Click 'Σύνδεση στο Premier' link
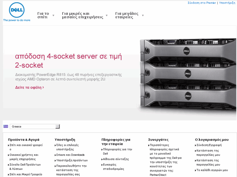The width and height of the screenshot is (237, 177). pos(202,3)
